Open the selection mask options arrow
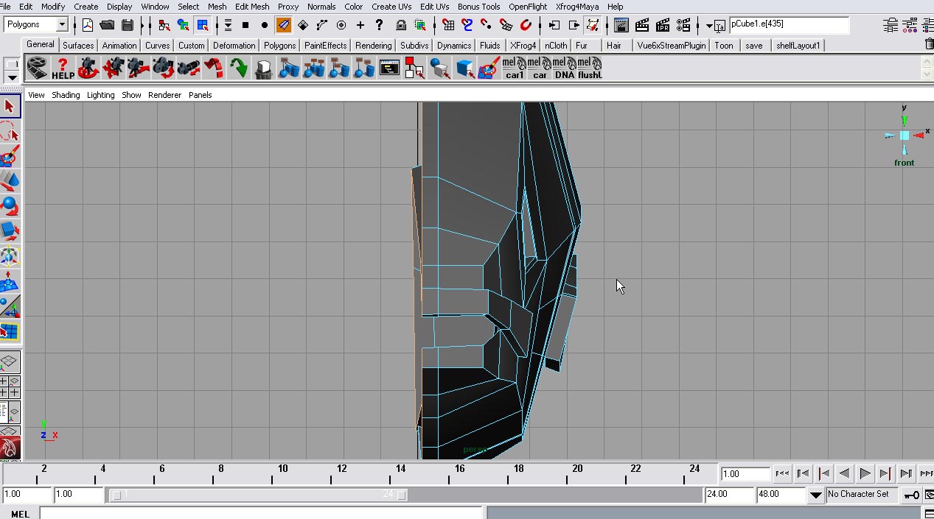934x519 pixels. [228, 25]
